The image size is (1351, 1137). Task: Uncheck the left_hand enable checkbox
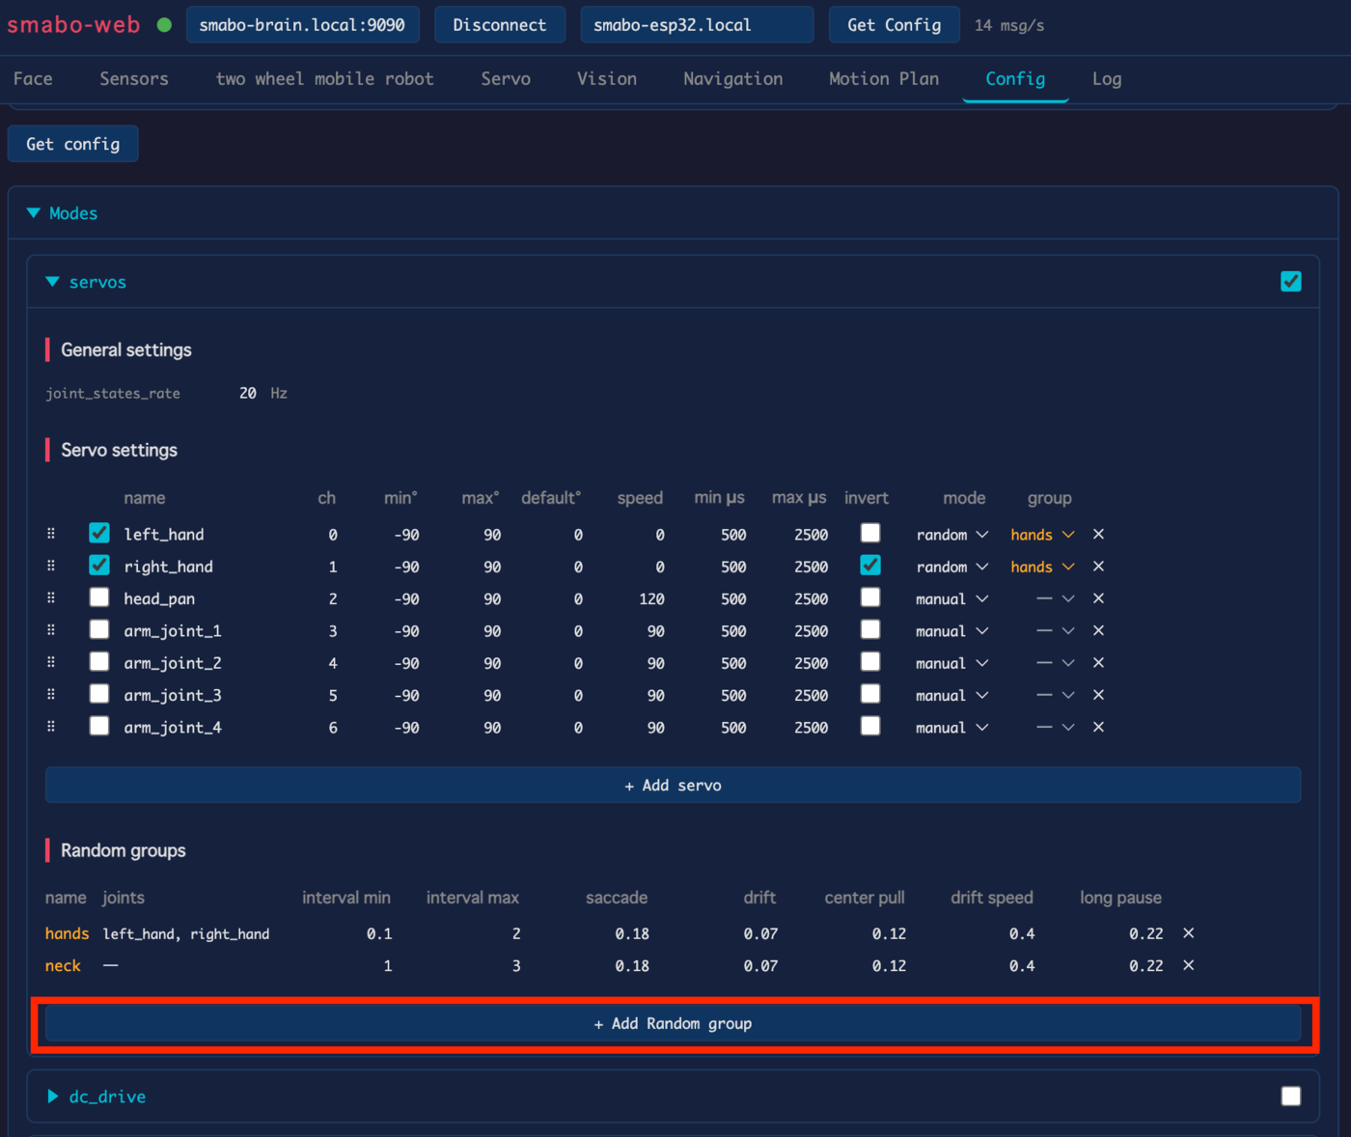tap(99, 533)
